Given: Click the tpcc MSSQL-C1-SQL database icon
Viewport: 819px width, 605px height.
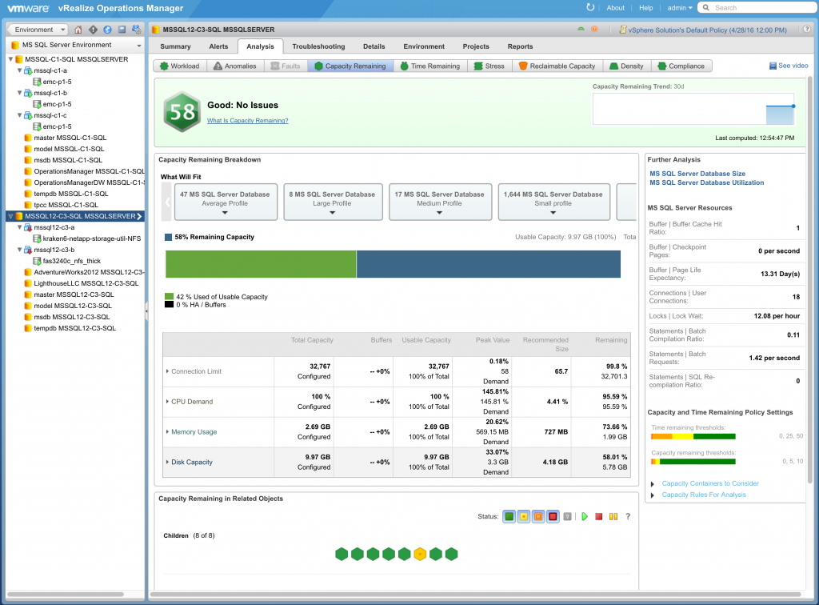Looking at the screenshot, I should (x=28, y=205).
